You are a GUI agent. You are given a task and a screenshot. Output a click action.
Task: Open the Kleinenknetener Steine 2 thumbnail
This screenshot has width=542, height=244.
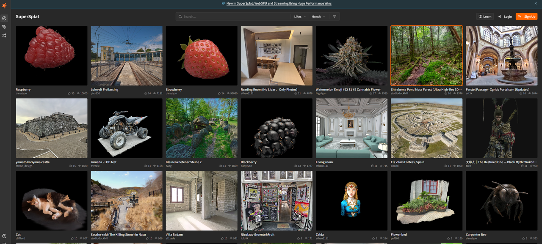pyautogui.click(x=202, y=128)
